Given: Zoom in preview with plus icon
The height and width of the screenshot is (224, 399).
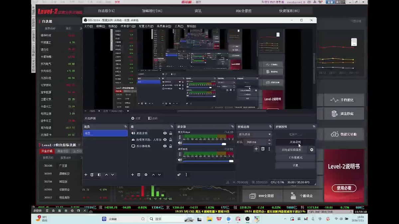Looking at the screenshot, I should point(99,111).
